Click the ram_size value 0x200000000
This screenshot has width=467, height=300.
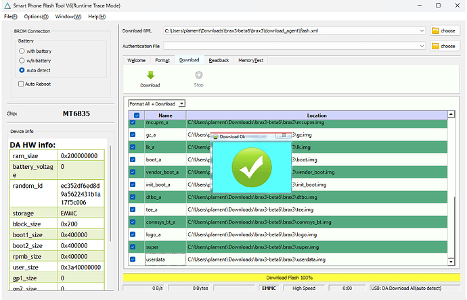click(79, 156)
